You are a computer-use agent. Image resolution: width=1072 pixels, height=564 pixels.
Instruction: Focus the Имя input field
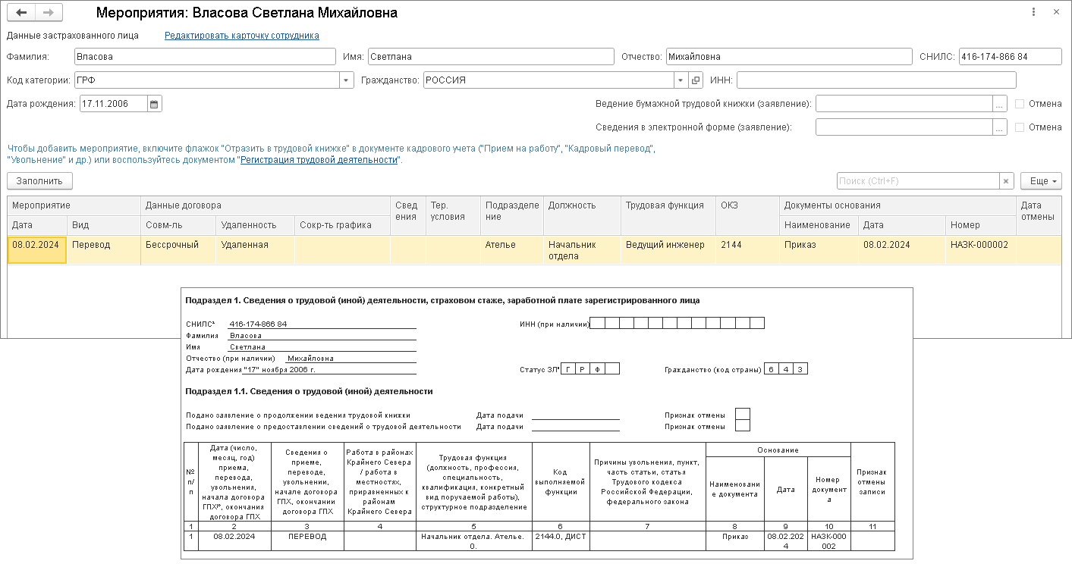pos(491,57)
